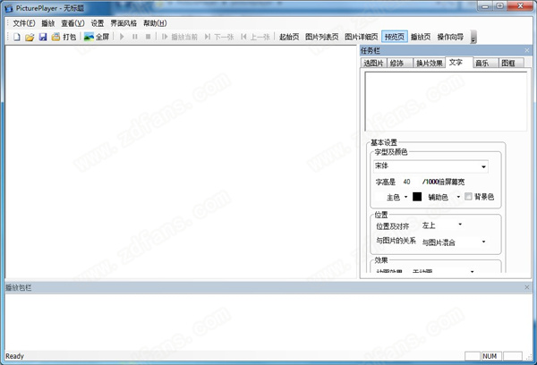The height and width of the screenshot is (365, 537).
Task: Click the /1000倍屏幕宽 label
Action: pyautogui.click(x=443, y=182)
